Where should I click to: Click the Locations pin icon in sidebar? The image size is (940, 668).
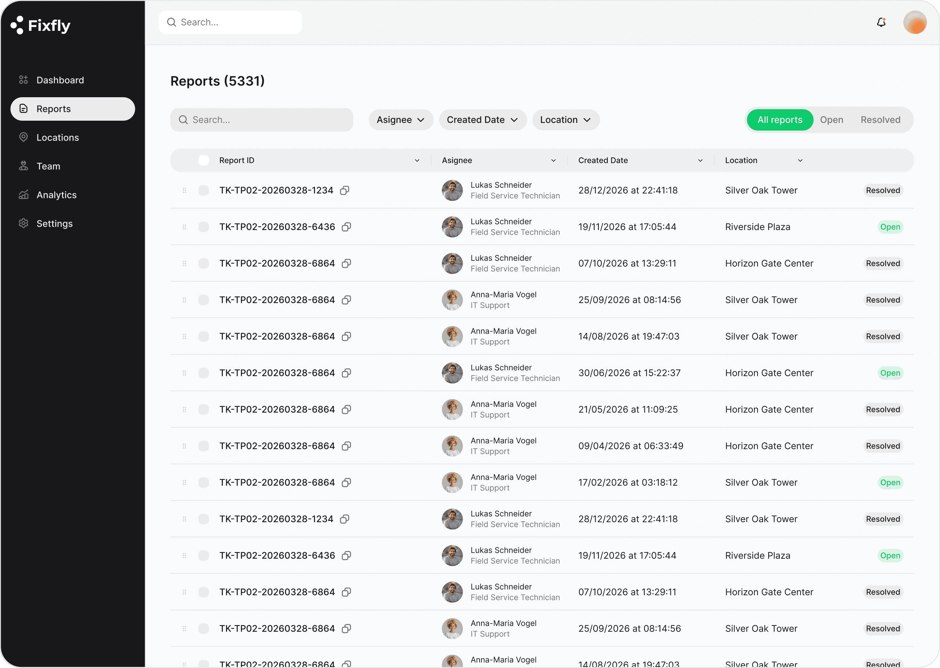click(23, 138)
